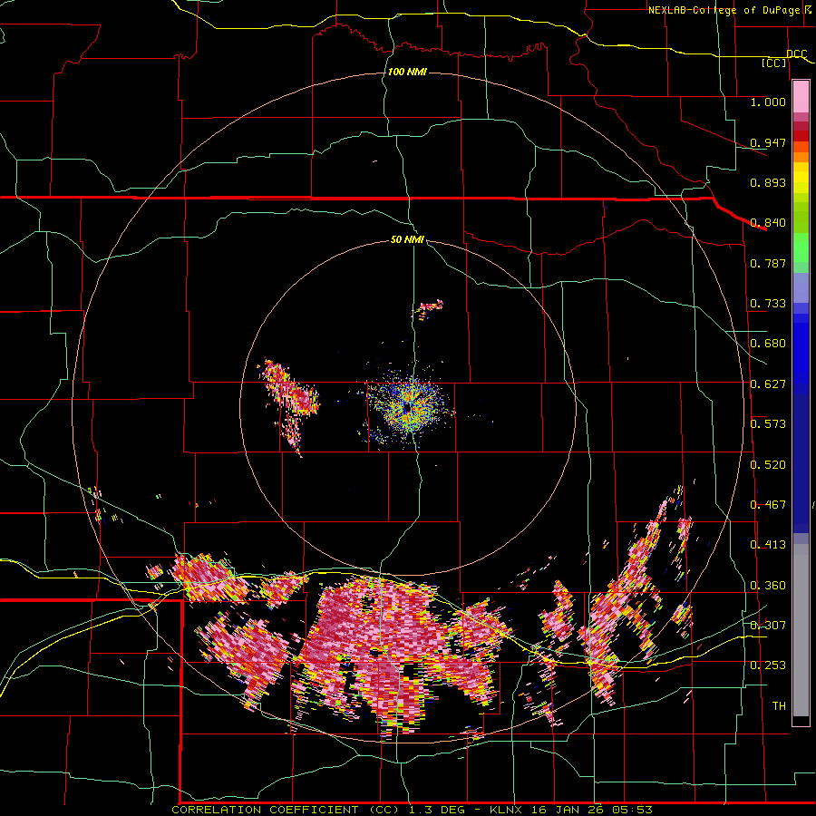816x816 pixels.
Task: Select the 0.360 scale value
Action: click(768, 586)
